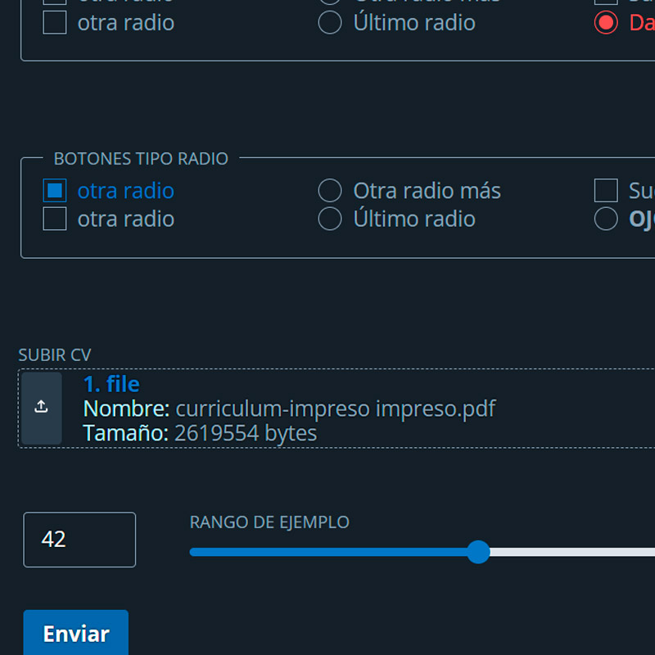Check the unchecked 'otra radio' box under Botones Tipo Radio
The width and height of the screenshot is (655, 655).
point(55,219)
